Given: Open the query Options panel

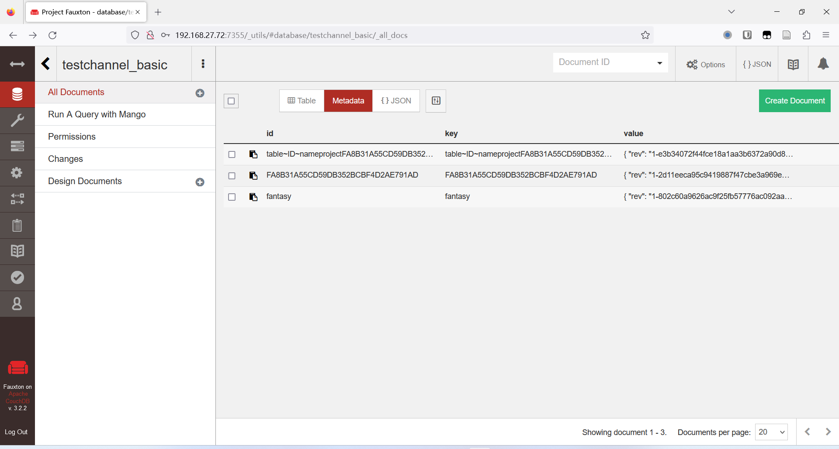Looking at the screenshot, I should pyautogui.click(x=706, y=65).
